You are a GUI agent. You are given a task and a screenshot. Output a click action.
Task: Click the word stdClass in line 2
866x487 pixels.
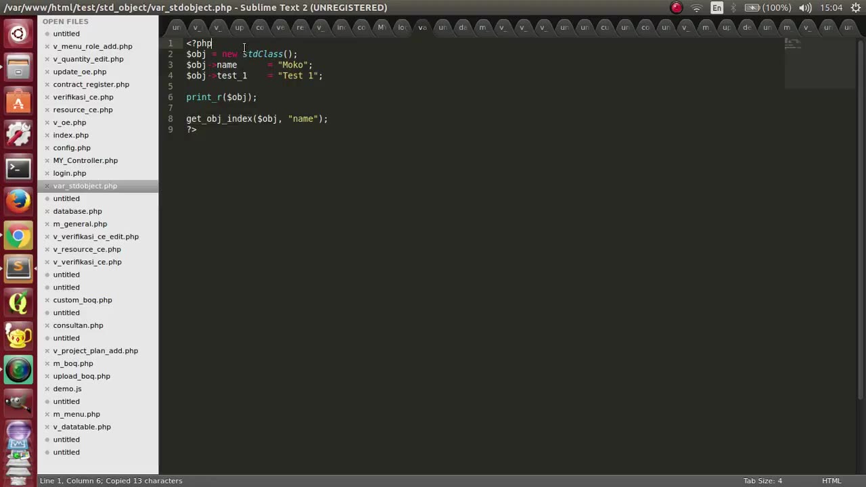(x=263, y=54)
